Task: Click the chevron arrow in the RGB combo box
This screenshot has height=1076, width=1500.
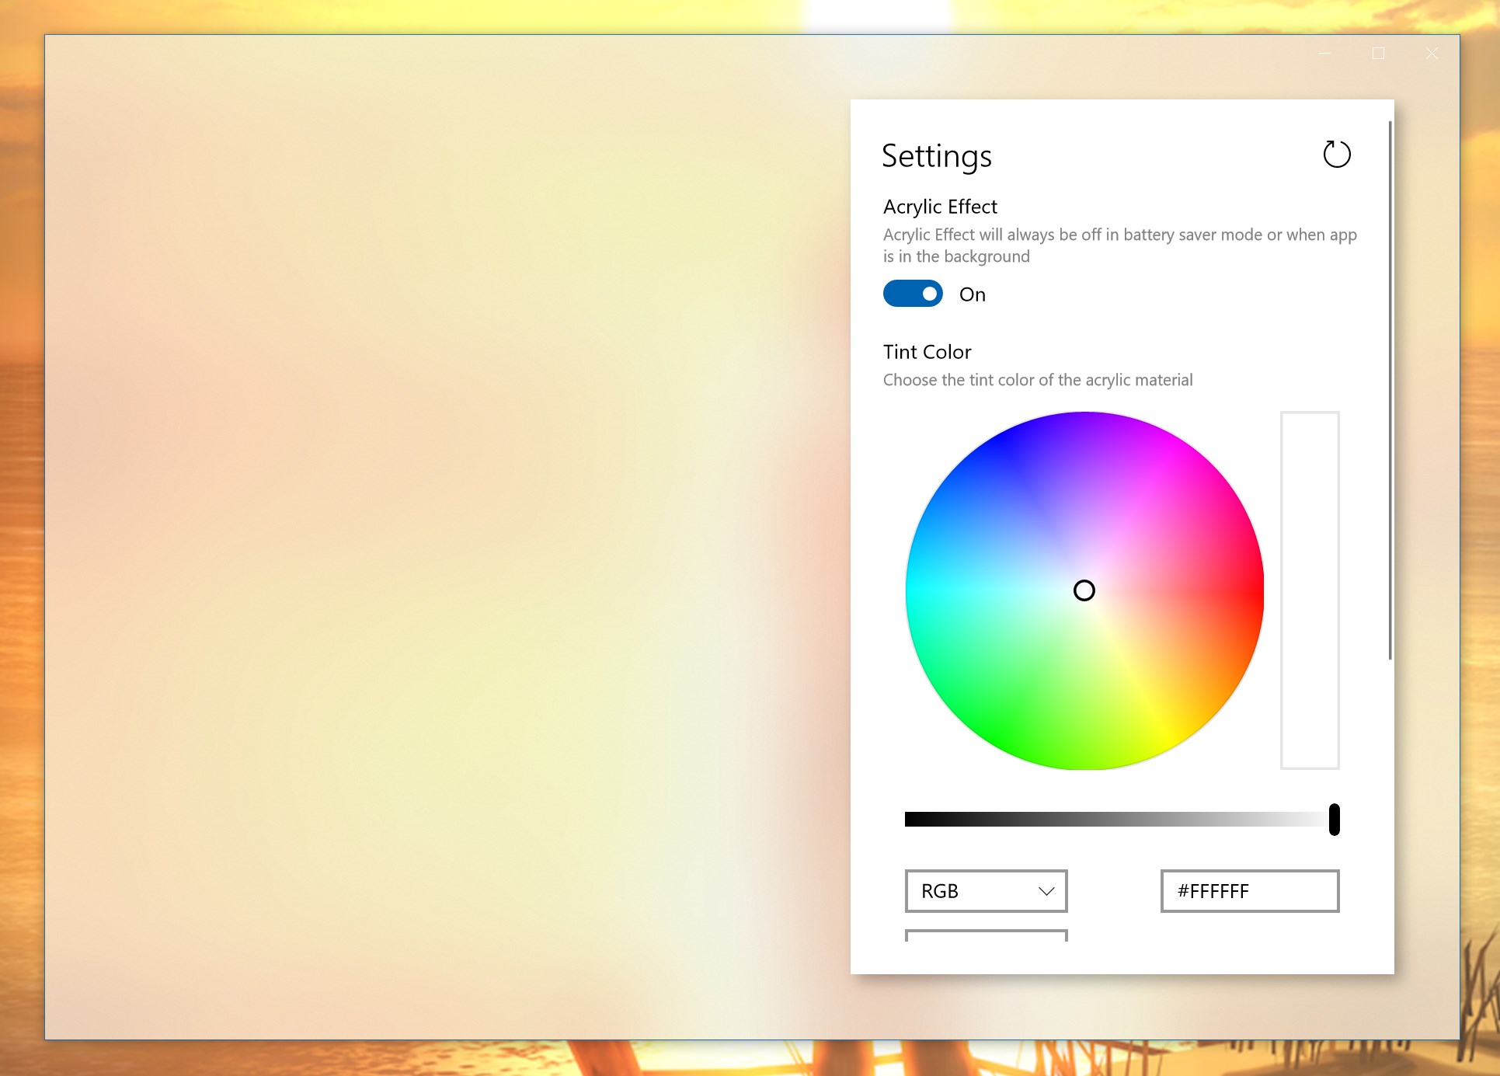Action: 1046,891
